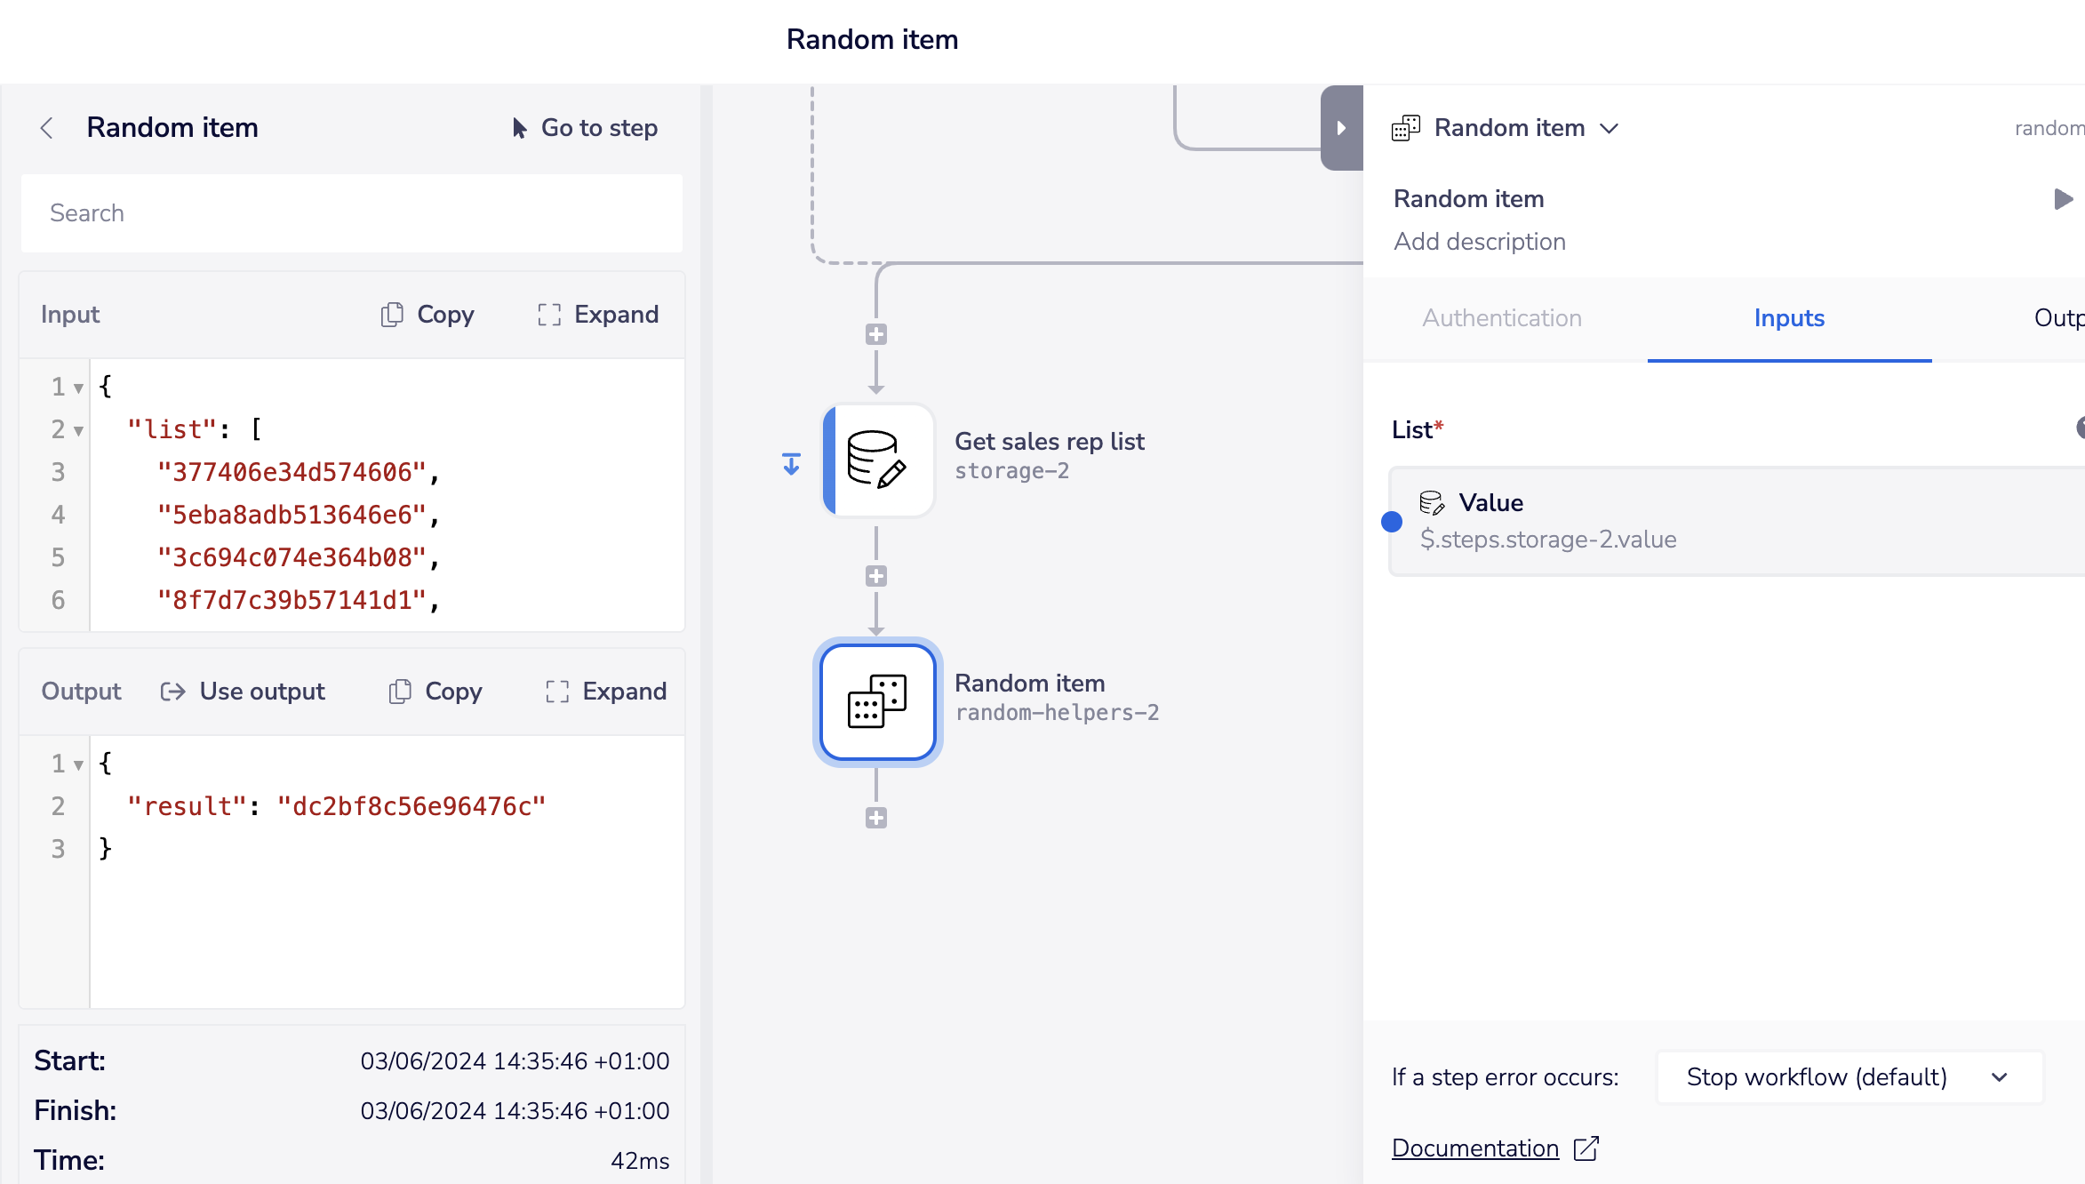This screenshot has height=1184, width=2085.
Task: Open the Random item operation dropdown
Action: click(x=1609, y=128)
